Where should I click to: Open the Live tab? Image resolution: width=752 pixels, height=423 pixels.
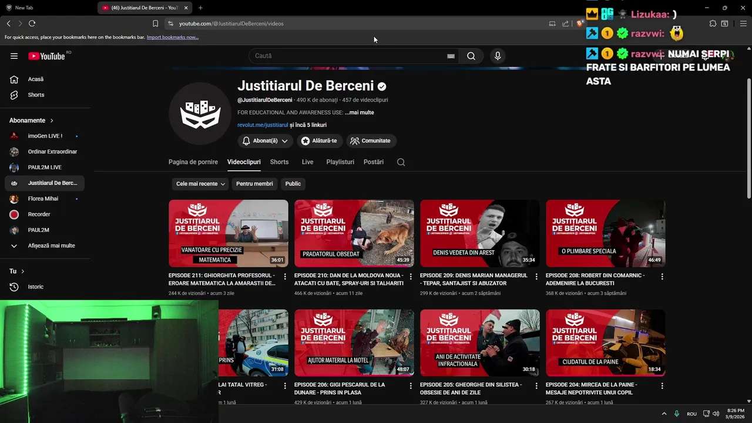(308, 162)
